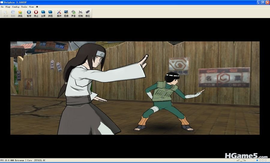
Task: Open controller settings via the 控制 icon
Action: click(80, 13)
